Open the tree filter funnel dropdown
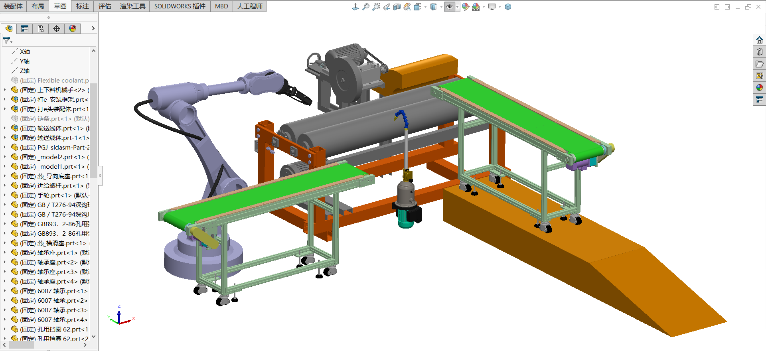Screen dimensions: 766x351 tap(8, 41)
